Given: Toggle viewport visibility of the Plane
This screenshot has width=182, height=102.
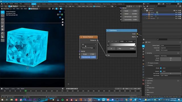Looking at the screenshot, I should (x=178, y=16).
